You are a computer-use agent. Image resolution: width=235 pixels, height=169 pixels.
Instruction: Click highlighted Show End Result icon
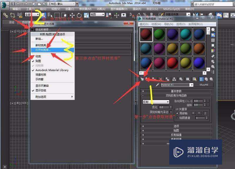coord(201,79)
